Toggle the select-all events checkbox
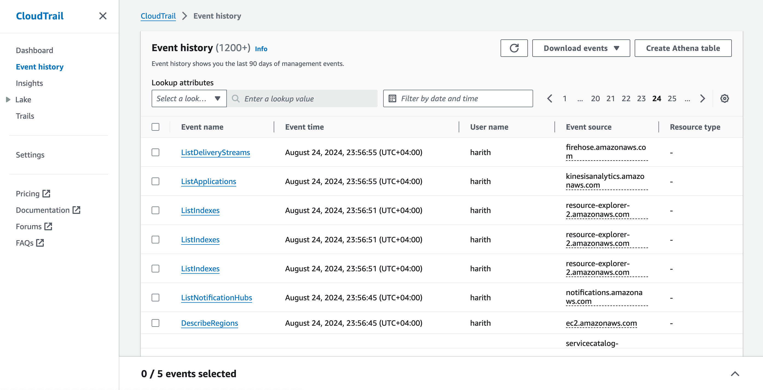This screenshot has height=390, width=763. [155, 127]
